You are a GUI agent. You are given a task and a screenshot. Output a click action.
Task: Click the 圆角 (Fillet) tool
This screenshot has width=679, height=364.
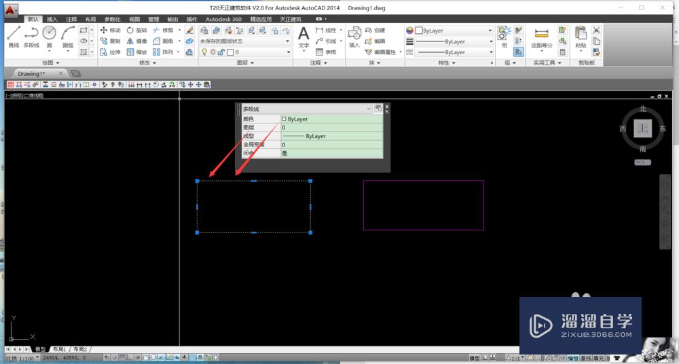click(x=163, y=41)
